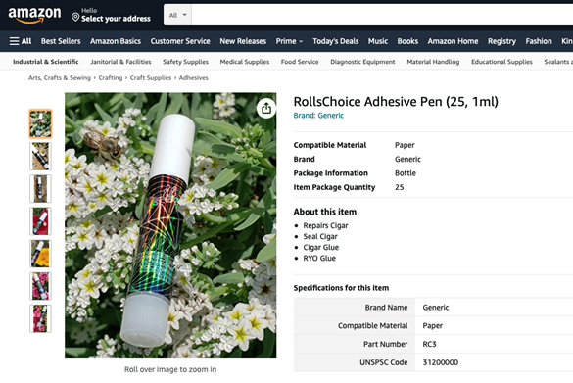Open Amazon Home
Screen dimensions: 573x383
click(x=453, y=41)
